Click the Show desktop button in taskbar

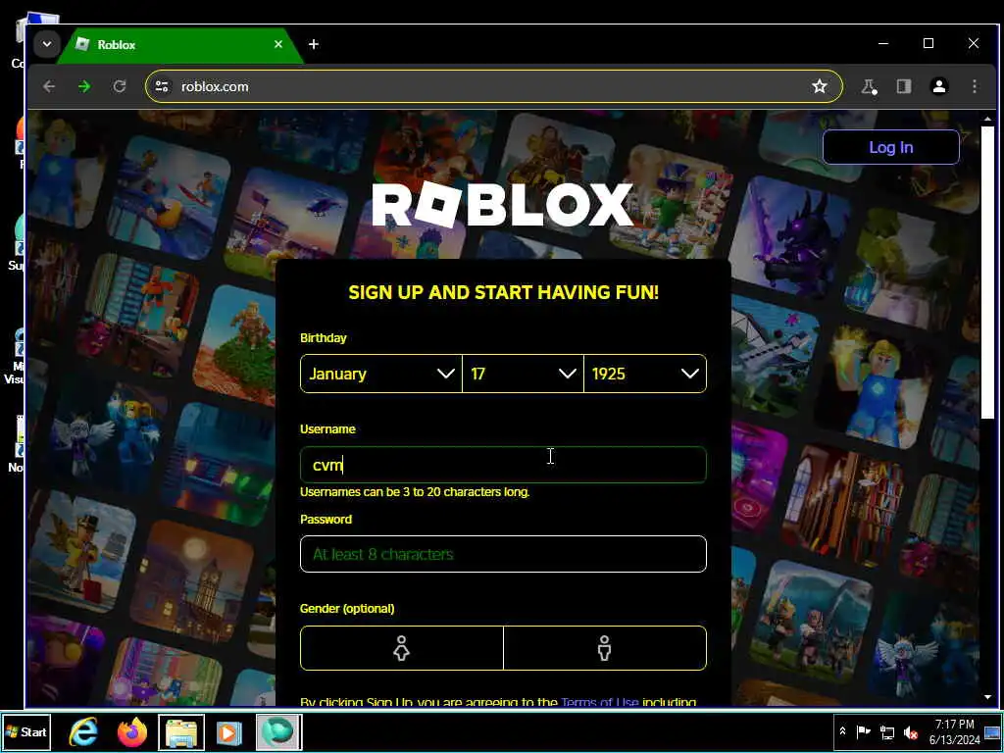pos(992,731)
